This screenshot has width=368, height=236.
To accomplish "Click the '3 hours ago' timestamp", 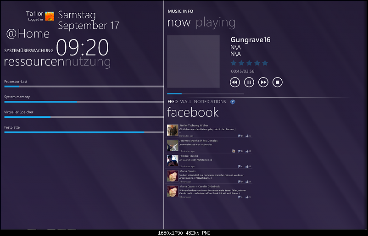I will [185, 197].
